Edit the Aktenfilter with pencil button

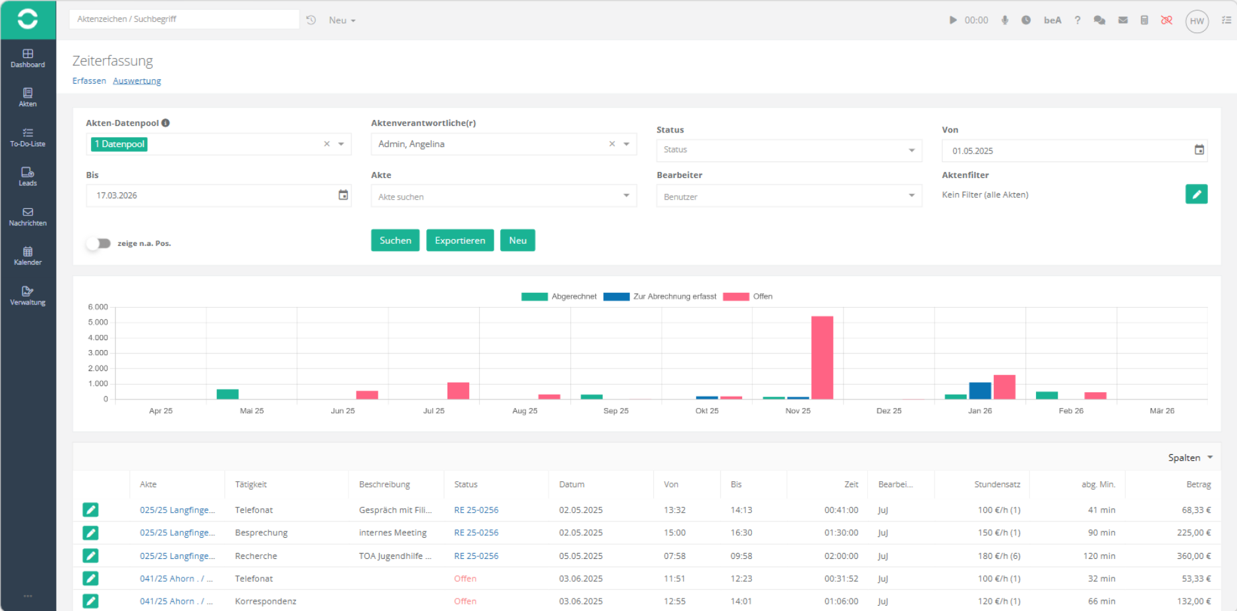click(1195, 194)
